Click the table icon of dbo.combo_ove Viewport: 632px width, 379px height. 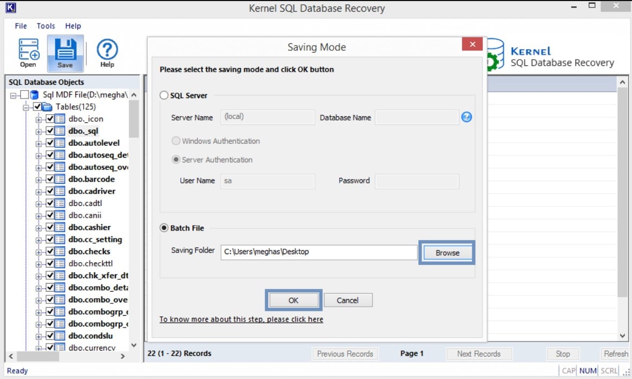coord(60,300)
